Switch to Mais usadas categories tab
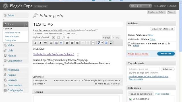The image size is (182, 102). coord(162,94)
